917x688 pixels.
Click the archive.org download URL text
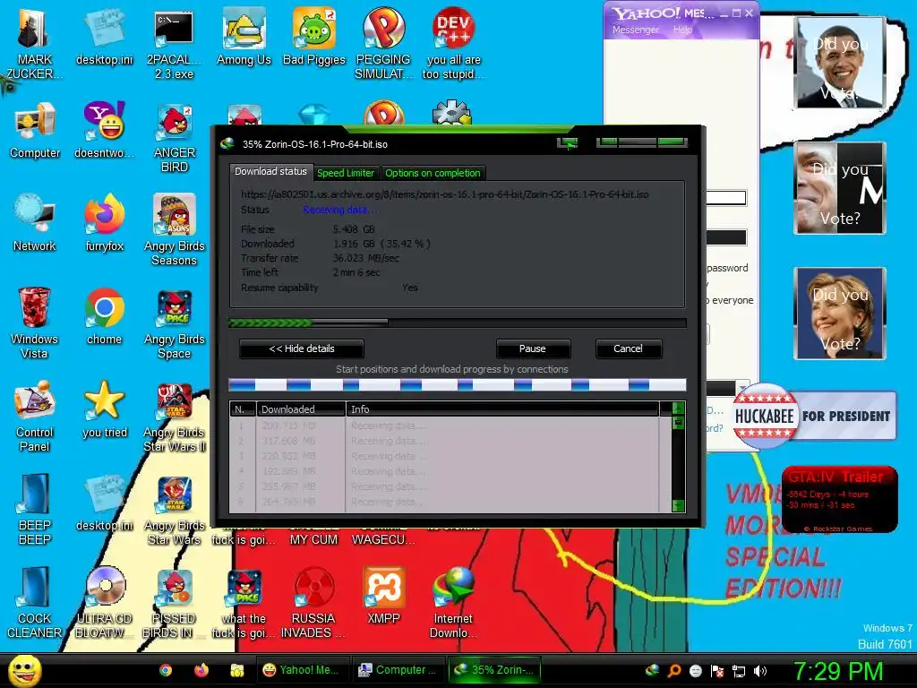click(444, 194)
